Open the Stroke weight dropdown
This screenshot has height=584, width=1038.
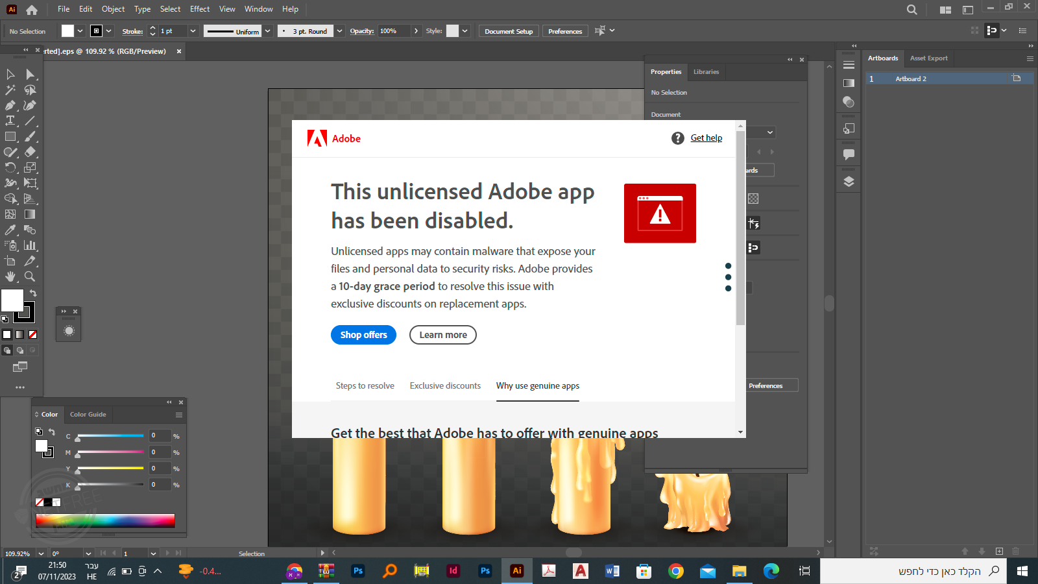click(193, 31)
